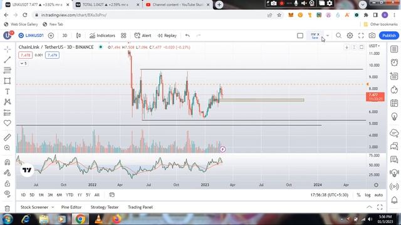
Task: Open quick search magnifier in toolbar
Action: coord(338,36)
